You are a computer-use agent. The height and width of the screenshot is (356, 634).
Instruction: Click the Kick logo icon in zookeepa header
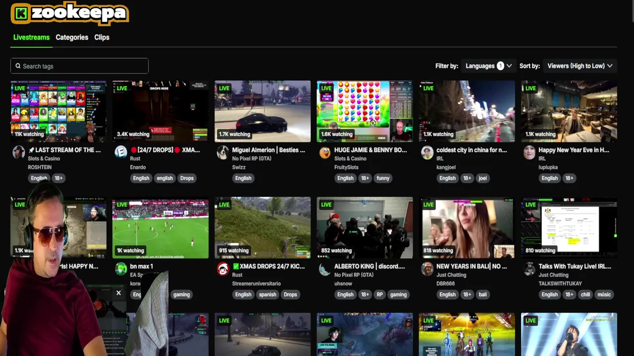tap(21, 13)
